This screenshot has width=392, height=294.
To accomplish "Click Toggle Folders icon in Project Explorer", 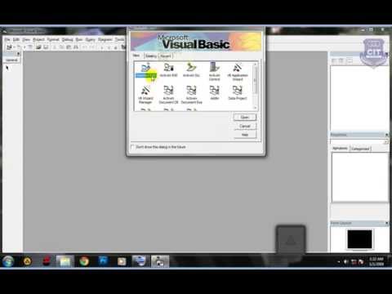I will point(350,60).
